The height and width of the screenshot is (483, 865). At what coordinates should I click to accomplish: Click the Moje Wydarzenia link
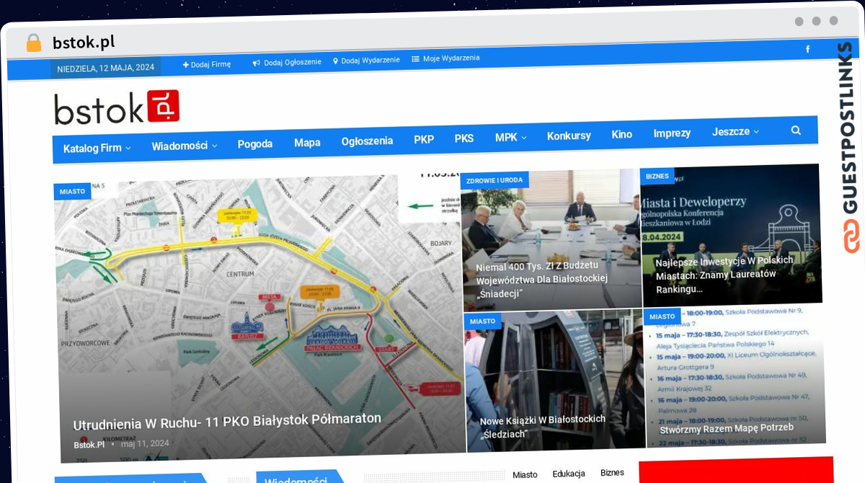(451, 58)
